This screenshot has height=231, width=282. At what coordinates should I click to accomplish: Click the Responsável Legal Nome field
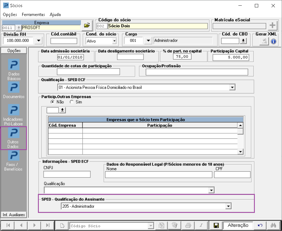[x=159, y=175]
